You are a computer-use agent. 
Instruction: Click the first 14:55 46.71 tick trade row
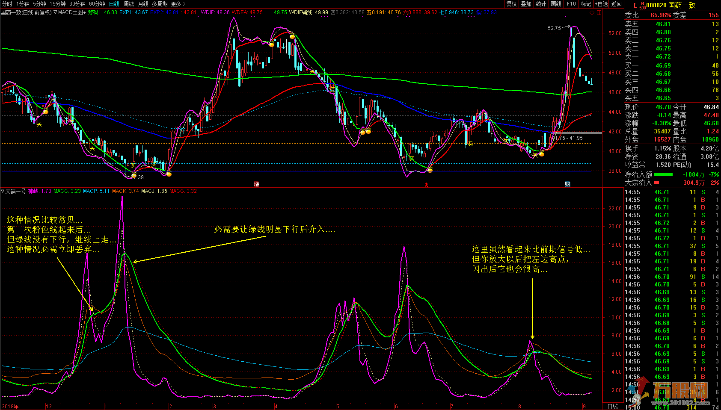672,192
